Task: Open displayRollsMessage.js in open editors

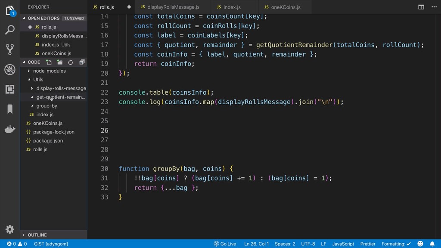Action: coord(53,36)
